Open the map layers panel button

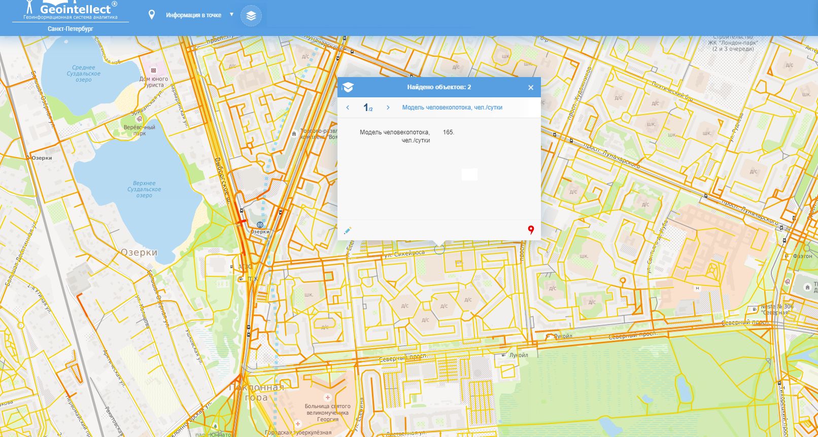point(251,16)
